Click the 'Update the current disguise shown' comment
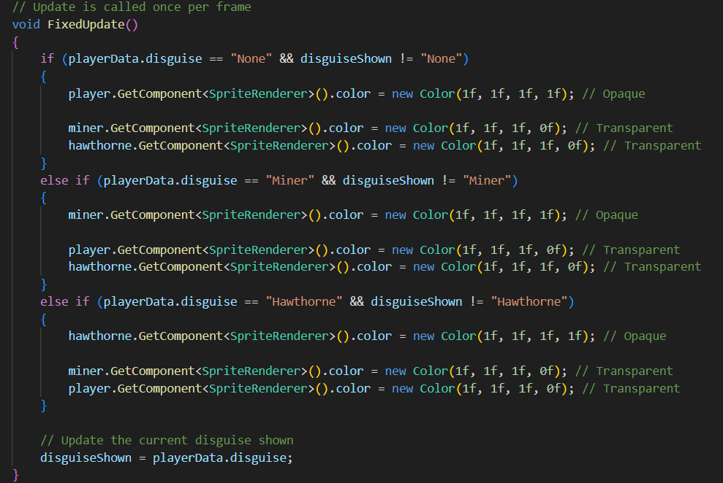 [x=167, y=440]
